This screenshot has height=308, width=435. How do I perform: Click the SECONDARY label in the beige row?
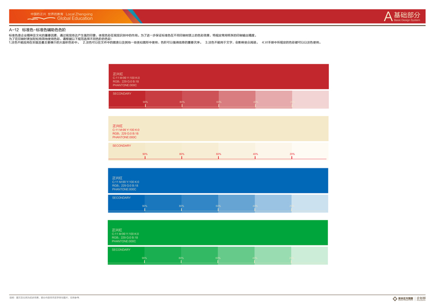[122, 145]
